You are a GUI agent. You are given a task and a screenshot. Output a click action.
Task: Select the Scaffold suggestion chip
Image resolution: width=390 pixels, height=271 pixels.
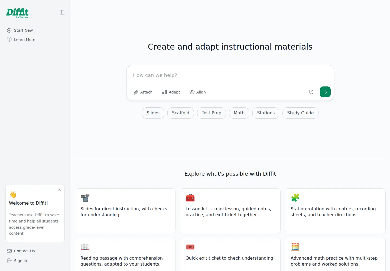(x=181, y=113)
